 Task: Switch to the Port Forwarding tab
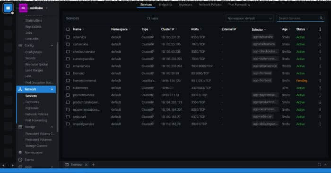(x=239, y=5)
